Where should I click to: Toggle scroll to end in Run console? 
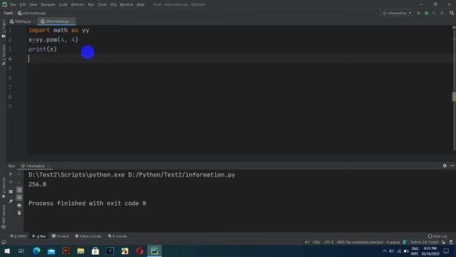[x=19, y=198]
